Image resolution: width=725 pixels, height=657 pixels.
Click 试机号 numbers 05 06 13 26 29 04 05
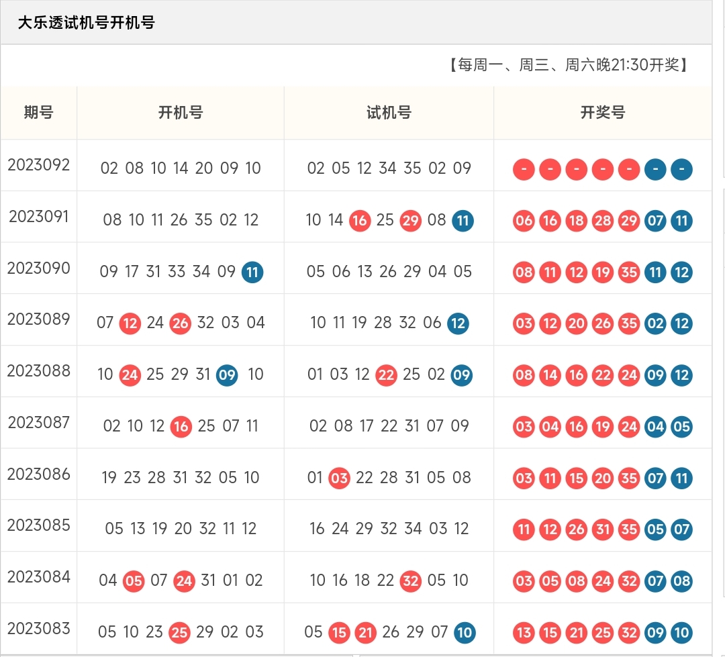tap(389, 271)
